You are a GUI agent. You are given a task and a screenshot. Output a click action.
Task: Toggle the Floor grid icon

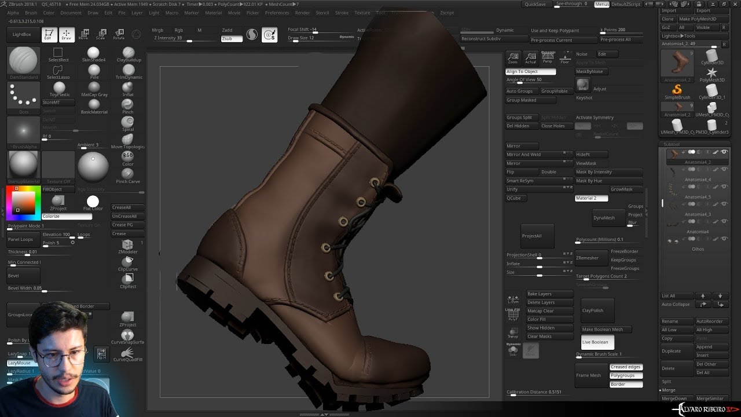[565, 57]
